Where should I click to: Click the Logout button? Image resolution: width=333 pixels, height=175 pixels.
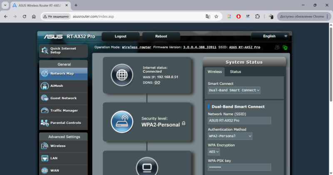tap(120, 36)
